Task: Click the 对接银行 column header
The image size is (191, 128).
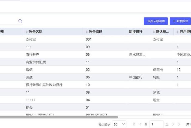Action: (x=136, y=32)
